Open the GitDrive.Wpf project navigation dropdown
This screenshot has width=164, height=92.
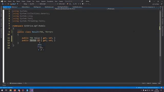coord(29,9)
